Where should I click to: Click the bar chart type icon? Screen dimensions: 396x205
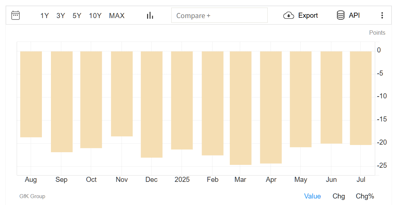(x=150, y=16)
